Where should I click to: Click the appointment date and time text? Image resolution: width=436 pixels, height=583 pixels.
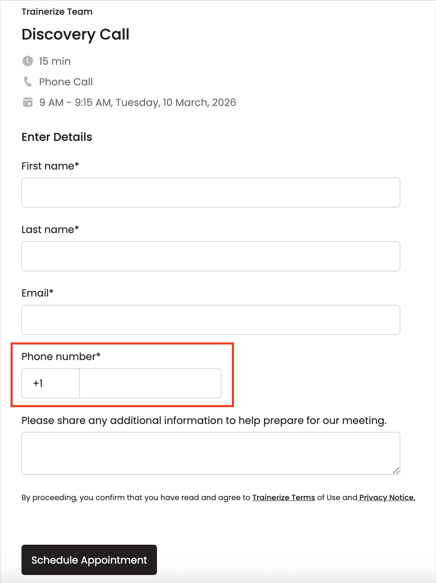tap(137, 102)
